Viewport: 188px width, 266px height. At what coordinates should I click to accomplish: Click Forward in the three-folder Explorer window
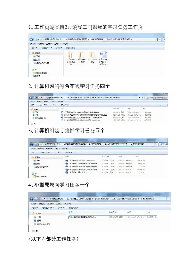(35, 39)
